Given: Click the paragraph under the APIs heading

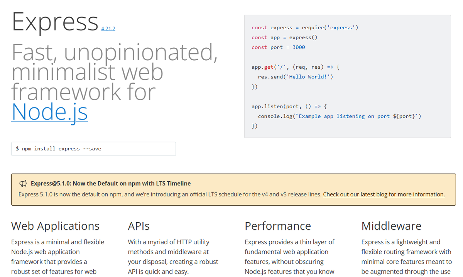Looking at the screenshot, I should click(x=173, y=257).
